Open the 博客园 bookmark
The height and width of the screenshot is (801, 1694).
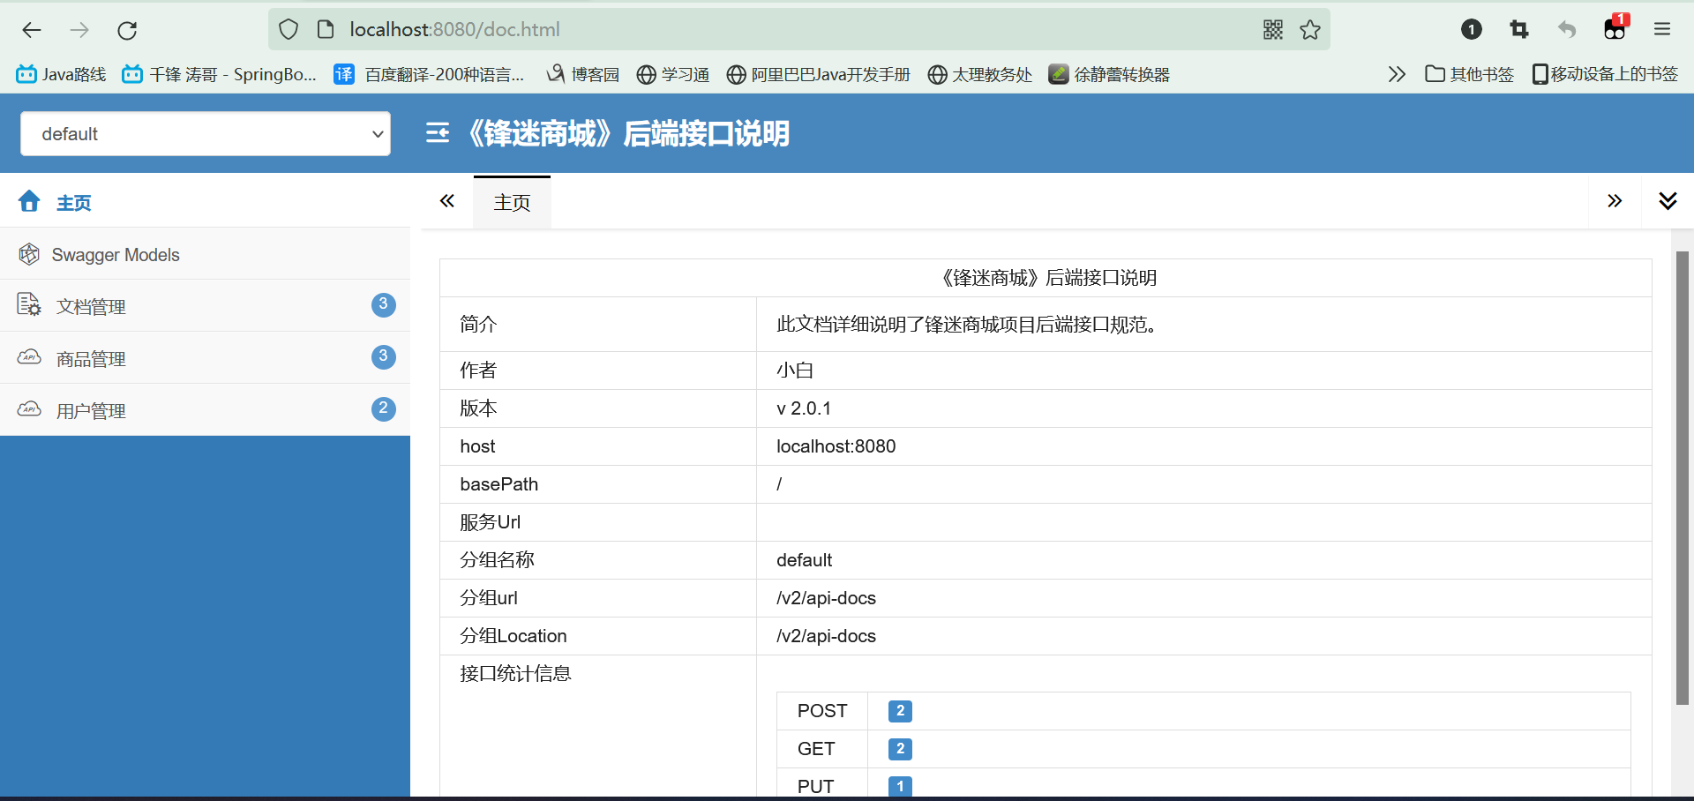coord(583,74)
